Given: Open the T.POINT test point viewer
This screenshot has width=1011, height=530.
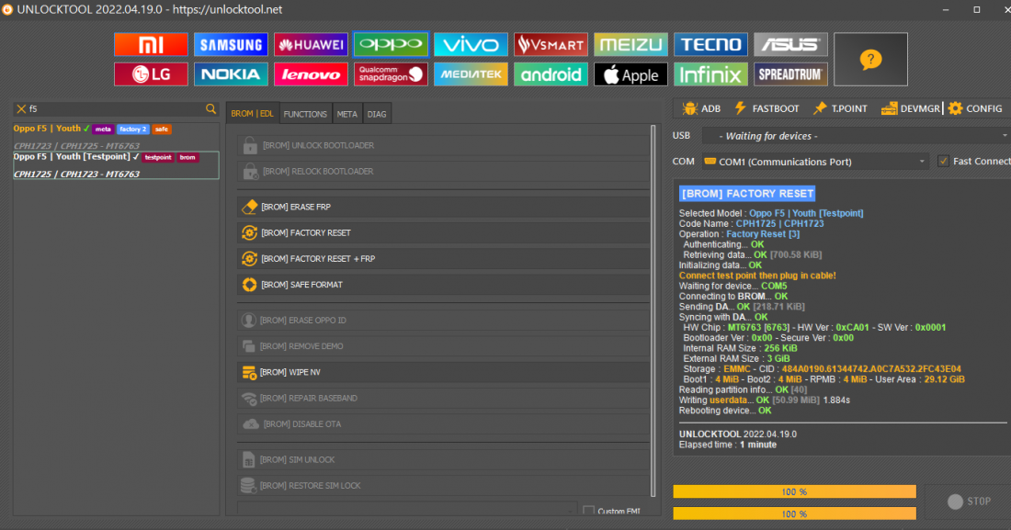Looking at the screenshot, I should click(840, 108).
